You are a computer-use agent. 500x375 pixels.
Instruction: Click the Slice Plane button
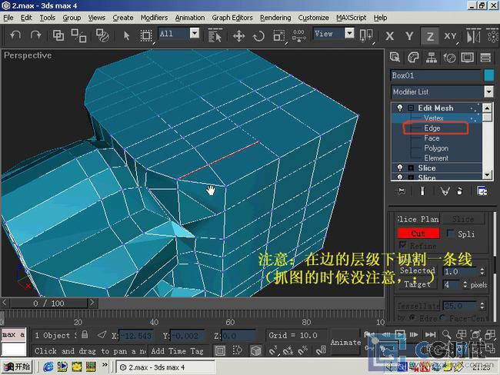418,219
